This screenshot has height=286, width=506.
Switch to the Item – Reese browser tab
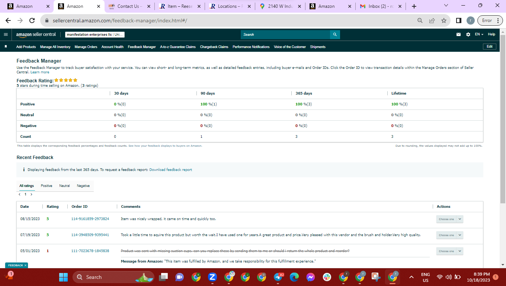pyautogui.click(x=180, y=6)
